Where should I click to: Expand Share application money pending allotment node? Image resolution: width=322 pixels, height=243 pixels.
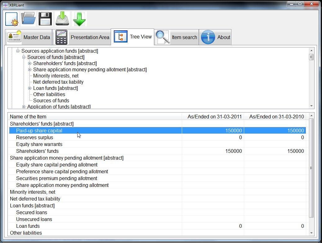pos(29,69)
